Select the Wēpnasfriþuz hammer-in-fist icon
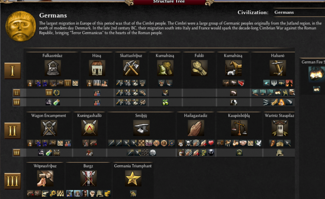Screen dimensions: 325x199 coord(45,178)
